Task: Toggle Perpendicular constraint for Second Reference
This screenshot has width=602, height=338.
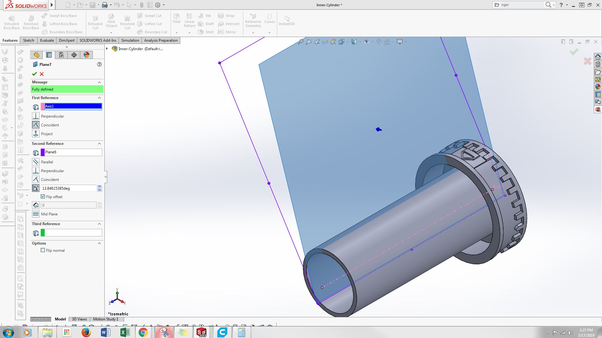Action: pos(36,171)
